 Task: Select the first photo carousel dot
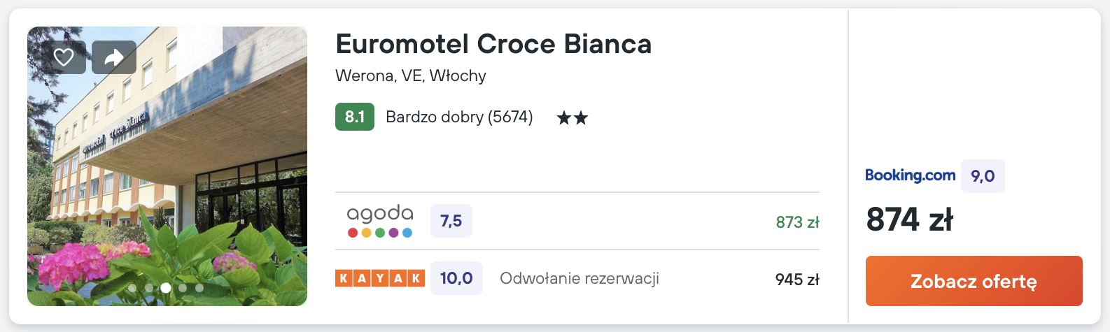[132, 287]
